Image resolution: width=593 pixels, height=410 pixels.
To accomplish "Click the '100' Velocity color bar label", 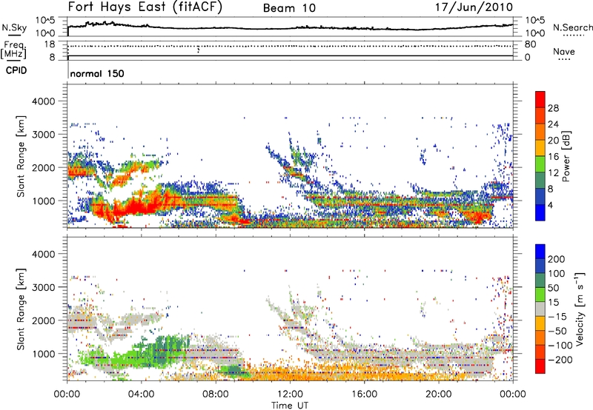I will pos(557,274).
